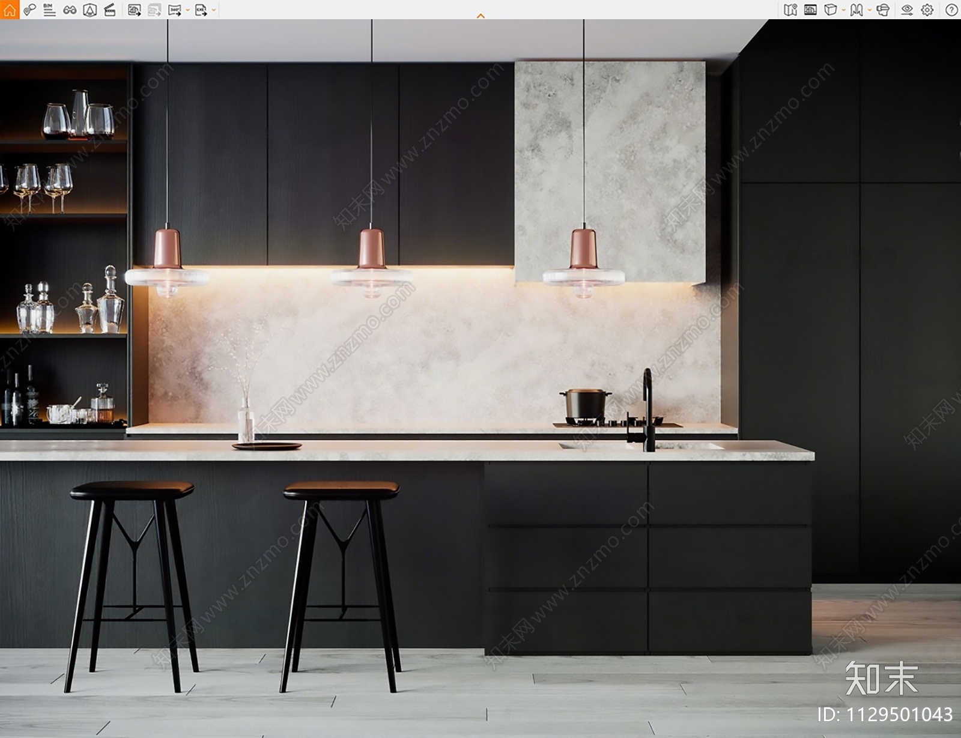Click the 360 panorama export icon

(174, 10)
